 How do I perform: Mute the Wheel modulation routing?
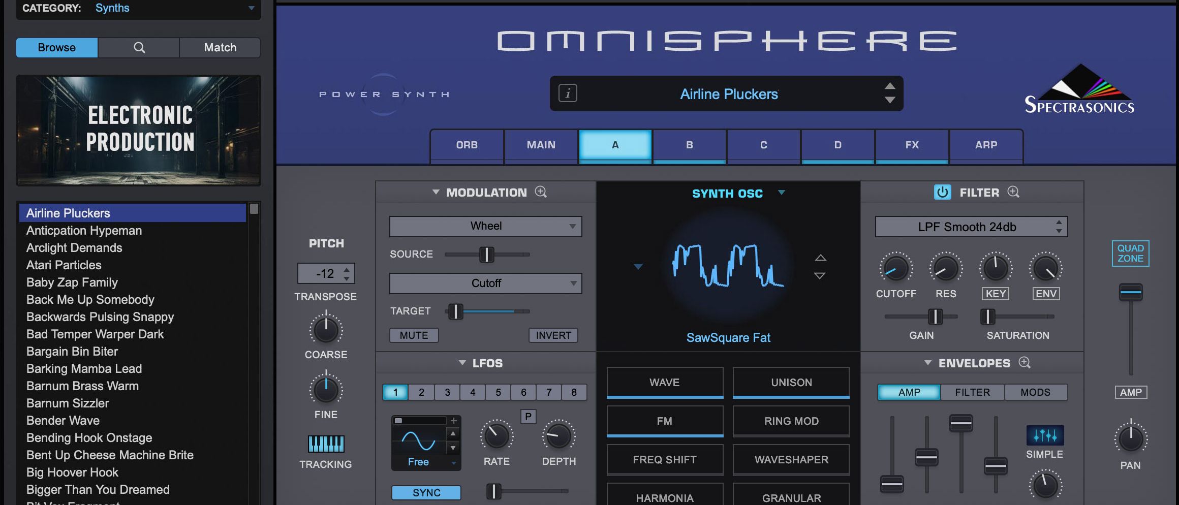pos(414,335)
